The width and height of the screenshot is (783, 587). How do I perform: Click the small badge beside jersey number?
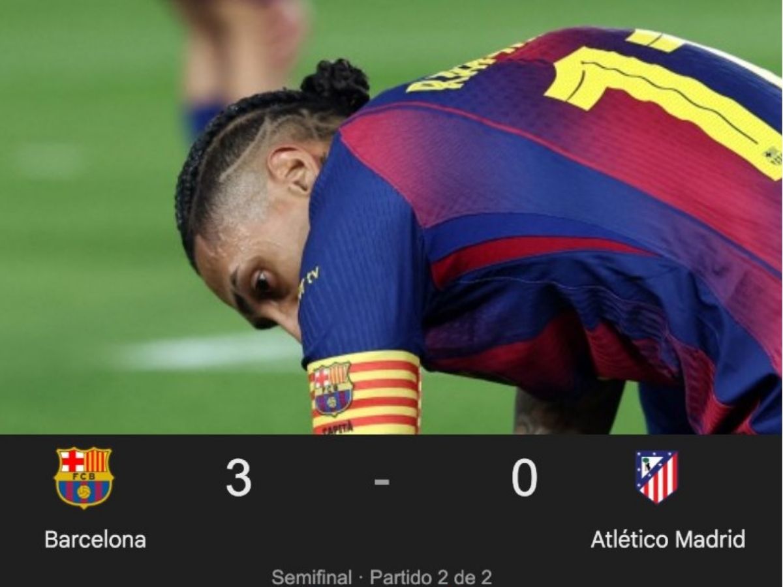(773, 156)
